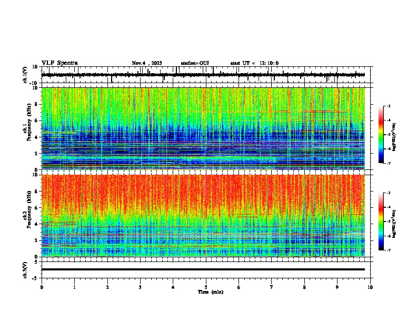
Task: Click the ch.1 voltage waveform trace
Action: [x=203, y=75]
